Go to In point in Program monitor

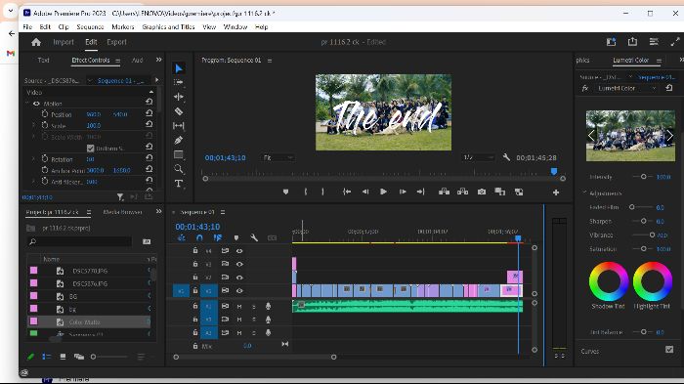347,192
